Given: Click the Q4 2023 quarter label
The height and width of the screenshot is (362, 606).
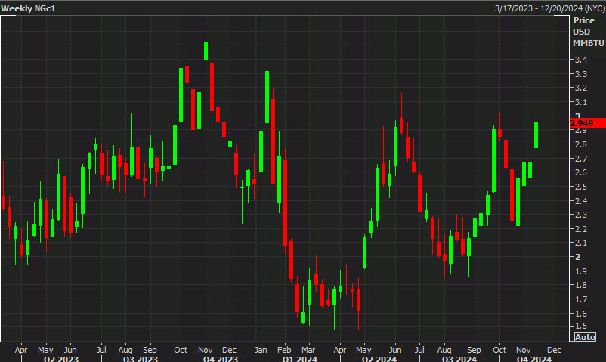Looking at the screenshot, I should 221,359.
